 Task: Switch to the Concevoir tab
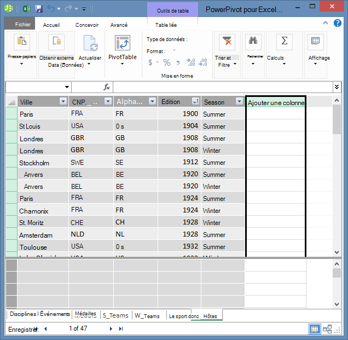87,25
